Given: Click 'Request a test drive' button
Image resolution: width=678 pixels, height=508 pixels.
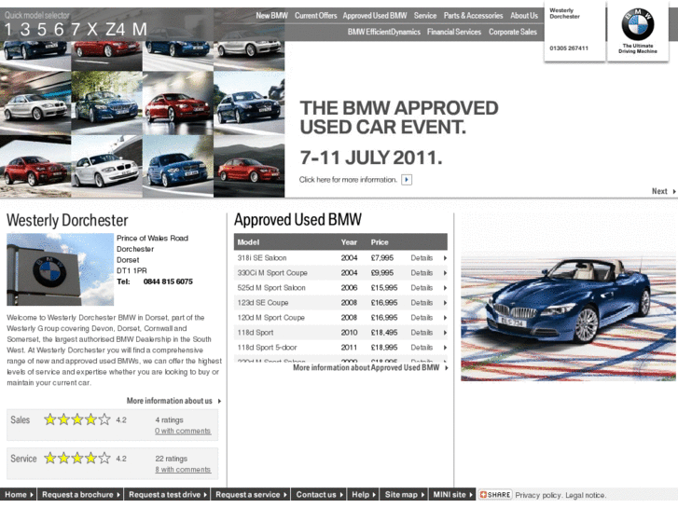Looking at the screenshot, I should [x=168, y=495].
